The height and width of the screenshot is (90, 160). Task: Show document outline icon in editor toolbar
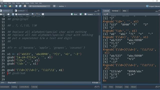98,14
